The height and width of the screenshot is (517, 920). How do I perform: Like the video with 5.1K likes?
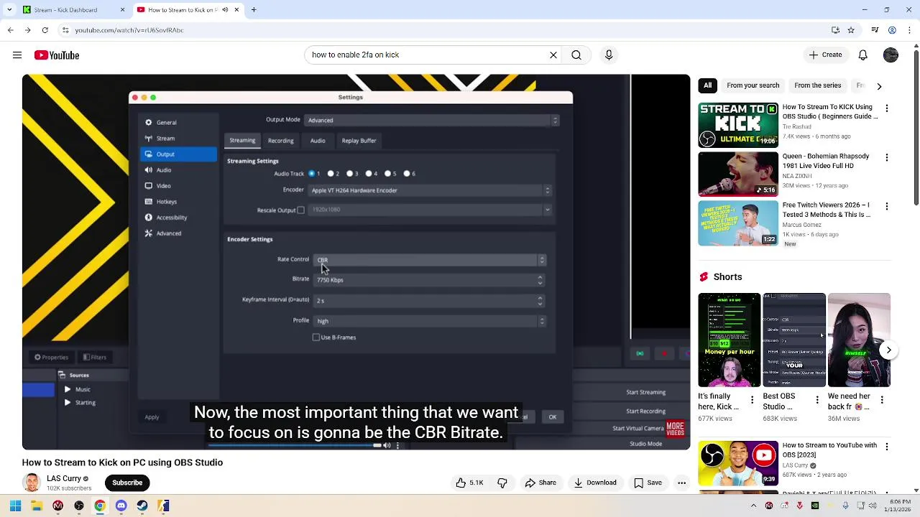(x=469, y=483)
